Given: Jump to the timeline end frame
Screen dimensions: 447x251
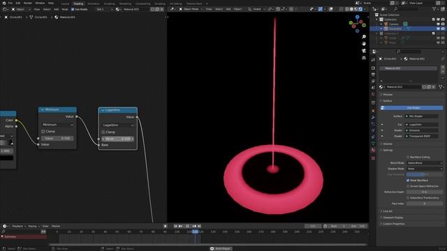Looking at the screenshot, I should click(x=199, y=226).
